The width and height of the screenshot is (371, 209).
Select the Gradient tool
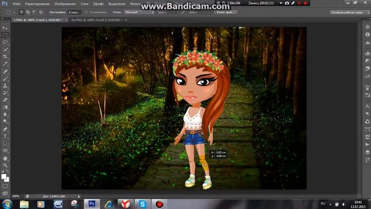coord(5,107)
